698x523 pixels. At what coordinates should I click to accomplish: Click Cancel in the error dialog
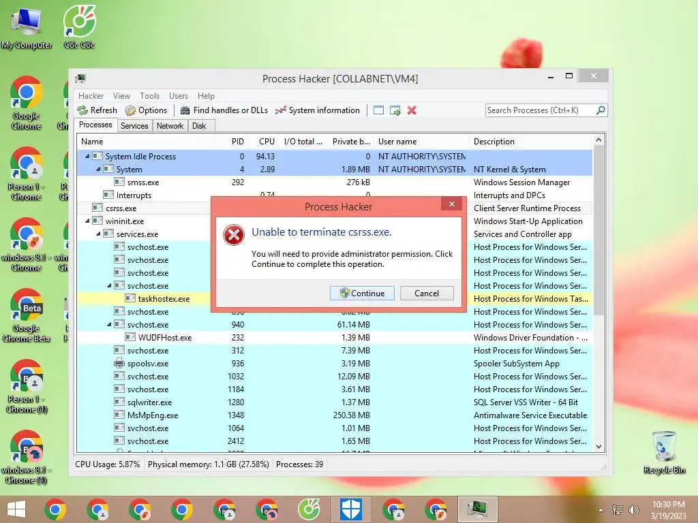coord(427,293)
